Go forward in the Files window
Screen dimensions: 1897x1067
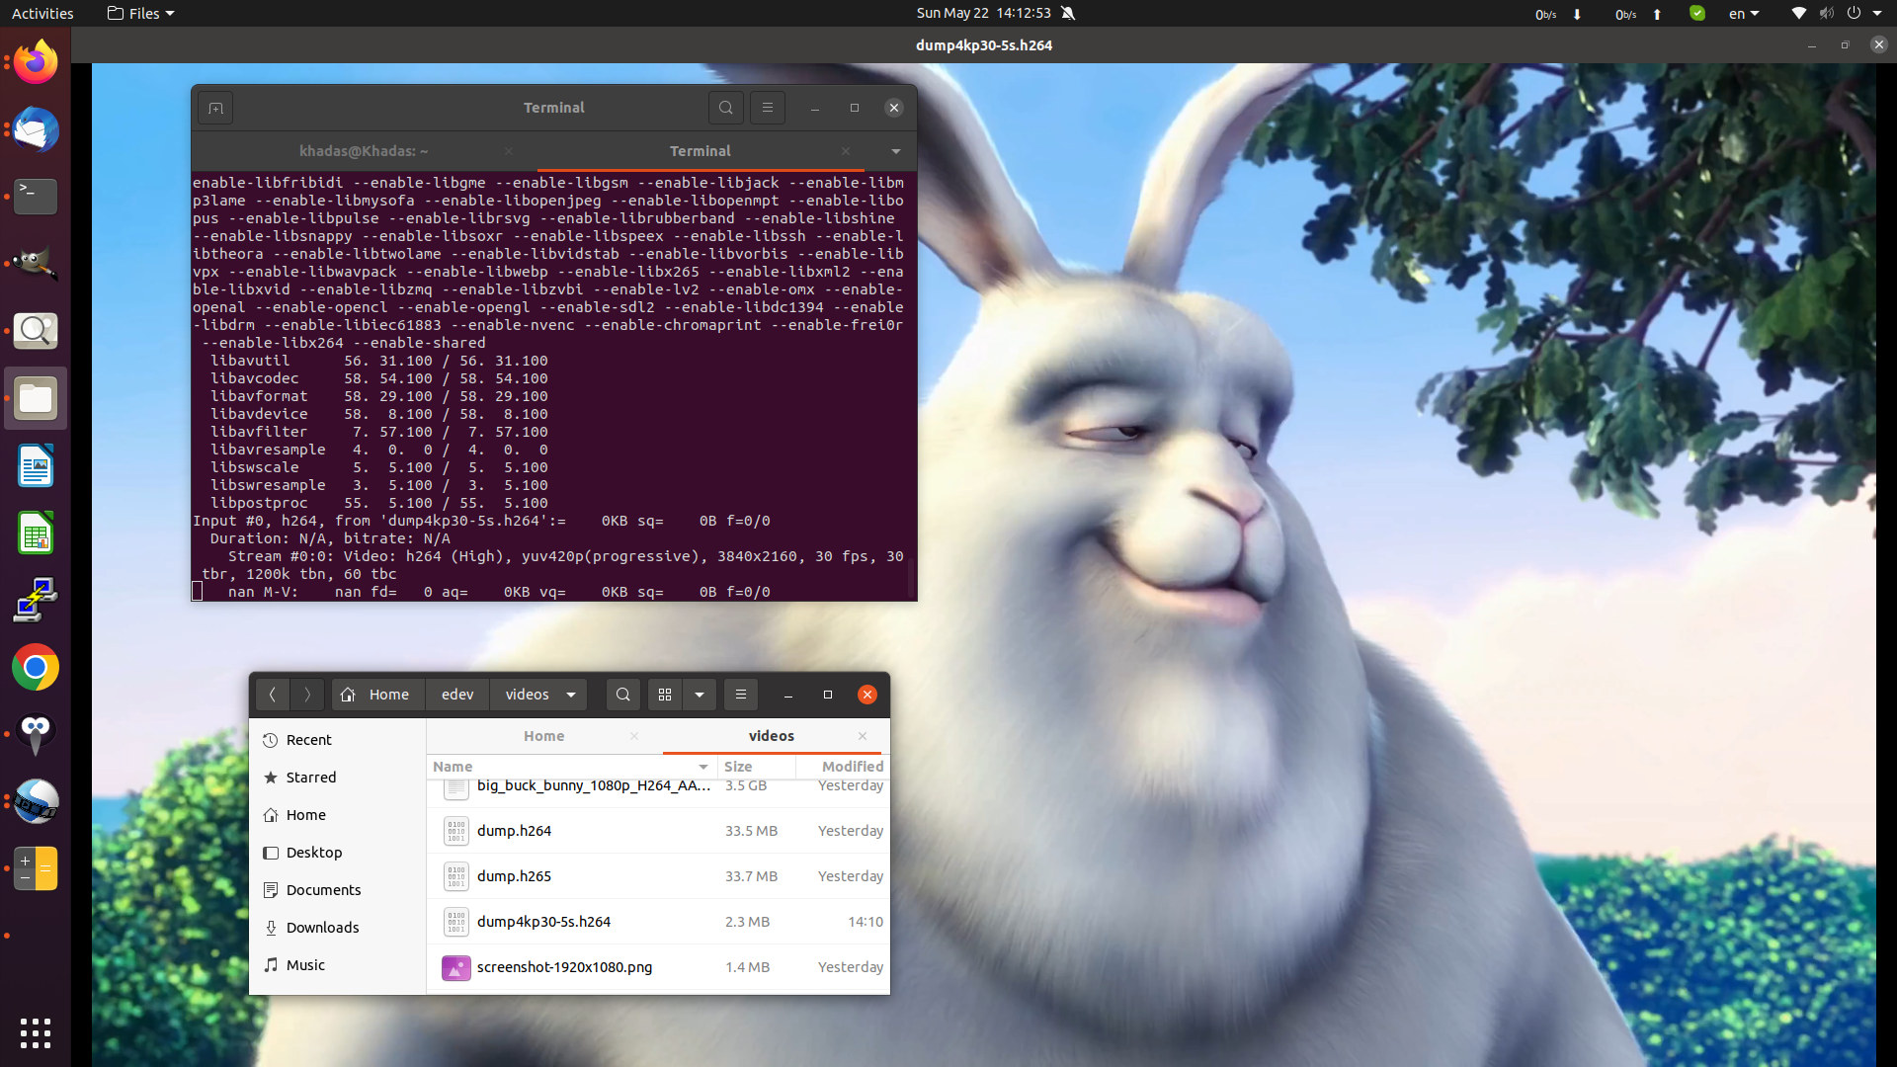307,695
